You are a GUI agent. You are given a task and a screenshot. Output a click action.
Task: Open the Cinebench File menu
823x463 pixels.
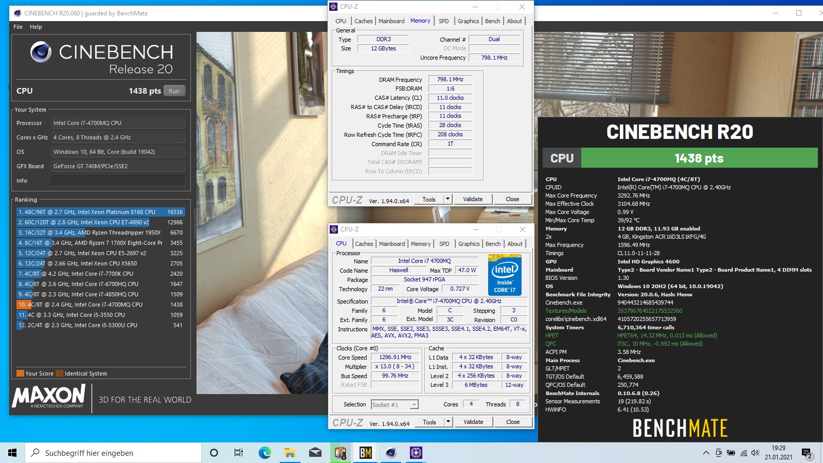[x=18, y=27]
